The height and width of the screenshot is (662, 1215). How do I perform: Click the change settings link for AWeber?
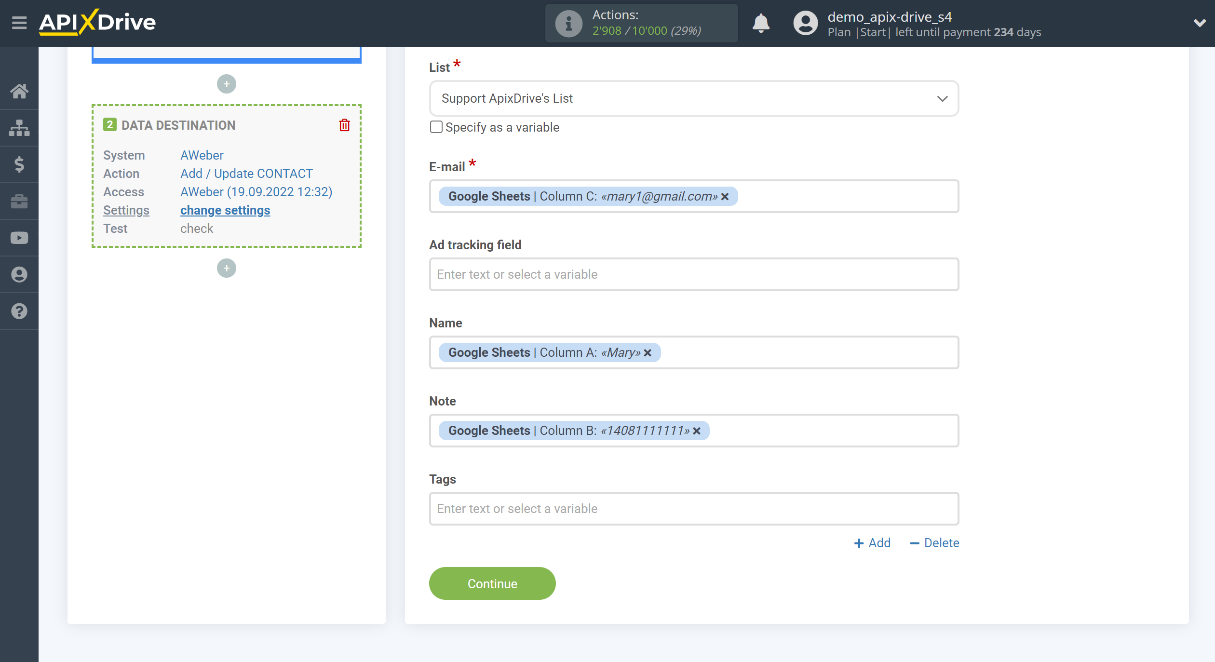point(225,210)
